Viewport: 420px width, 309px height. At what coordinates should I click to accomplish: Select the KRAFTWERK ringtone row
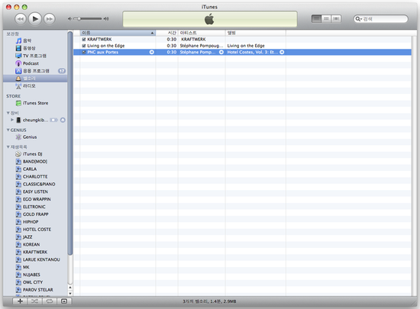coord(242,40)
